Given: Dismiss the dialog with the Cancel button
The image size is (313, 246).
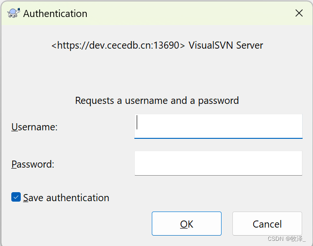Looking at the screenshot, I should (x=267, y=224).
